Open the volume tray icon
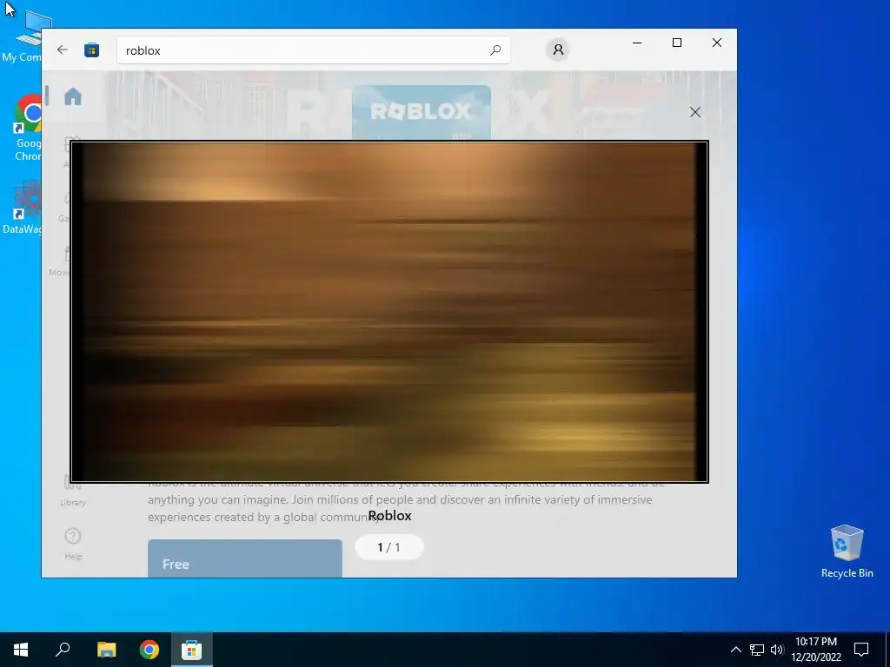Image resolution: width=890 pixels, height=667 pixels. click(x=777, y=650)
